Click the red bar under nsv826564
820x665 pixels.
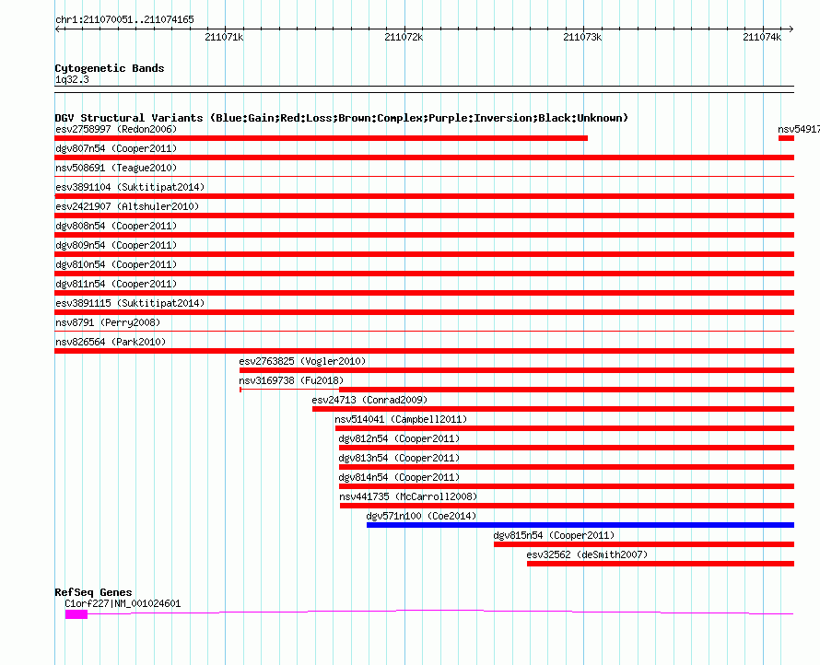click(x=424, y=351)
